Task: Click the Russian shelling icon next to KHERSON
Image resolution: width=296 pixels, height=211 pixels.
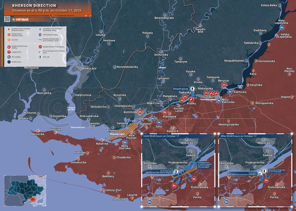Action: [141, 112]
